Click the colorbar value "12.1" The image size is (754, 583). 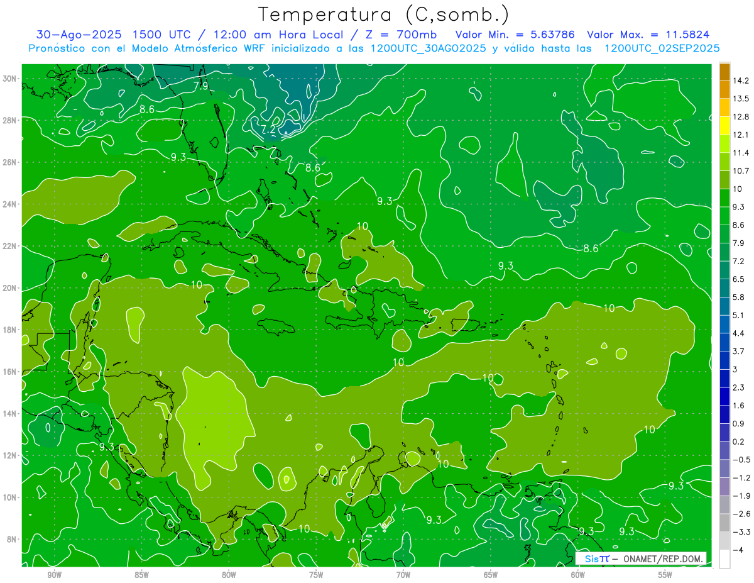click(x=741, y=135)
